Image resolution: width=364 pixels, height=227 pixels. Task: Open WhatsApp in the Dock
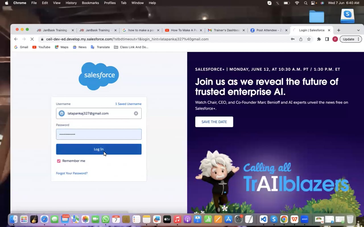tap(106, 219)
